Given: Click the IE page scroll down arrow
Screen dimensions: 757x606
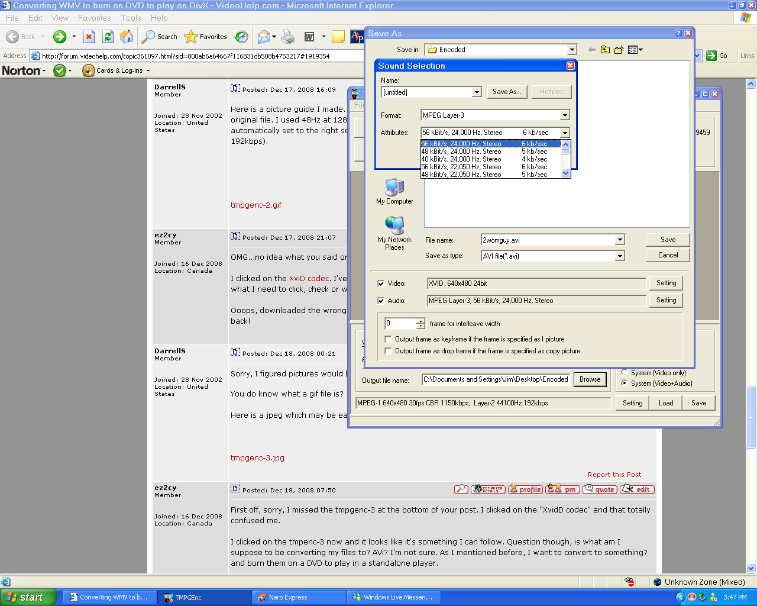Looking at the screenshot, I should (x=751, y=569).
